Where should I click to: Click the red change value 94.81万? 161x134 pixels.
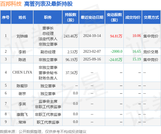coord(116,36)
